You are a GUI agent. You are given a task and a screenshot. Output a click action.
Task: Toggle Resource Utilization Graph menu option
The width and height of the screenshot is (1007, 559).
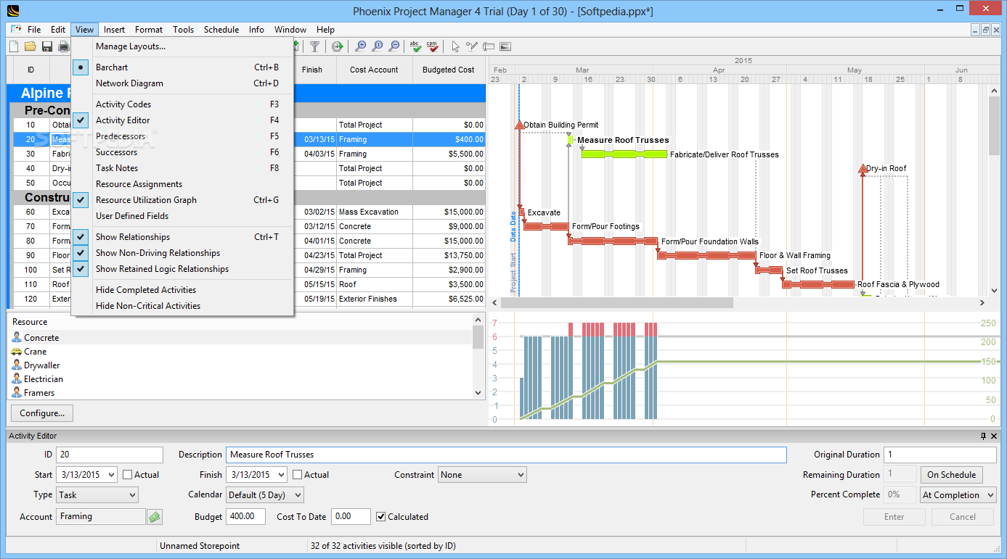coord(182,200)
